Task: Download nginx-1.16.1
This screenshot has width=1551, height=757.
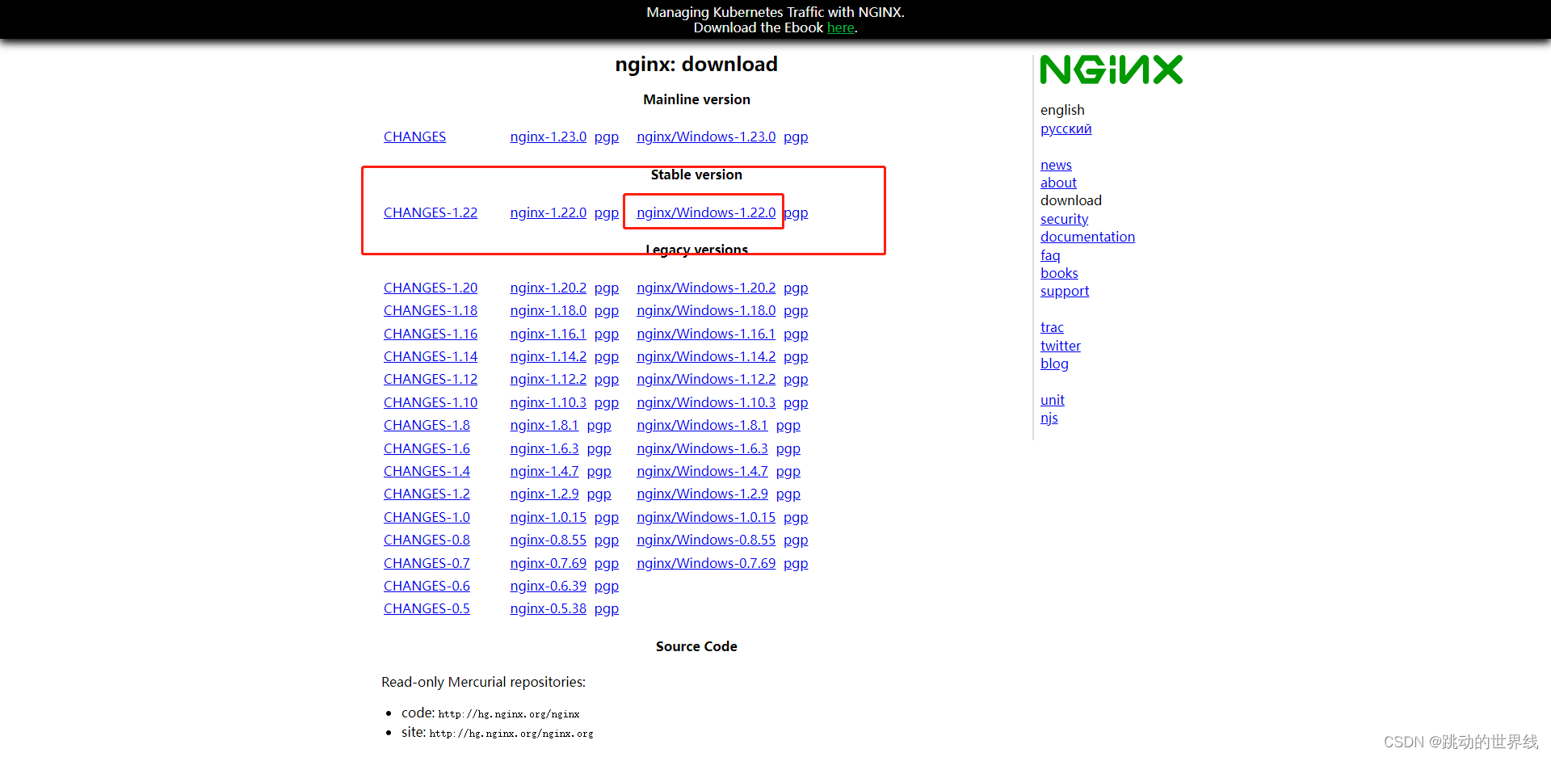Action: [548, 334]
